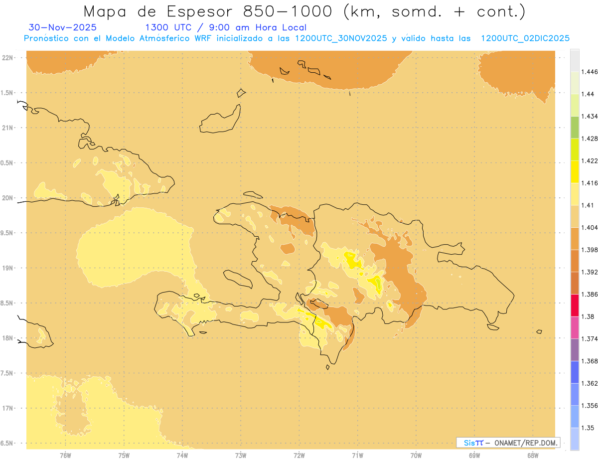This screenshot has width=598, height=462.
Task: Click the 17N latitude label
Action: [x=8, y=408]
